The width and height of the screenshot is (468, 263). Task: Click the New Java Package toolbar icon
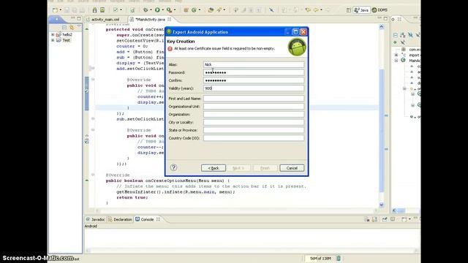pos(186,10)
